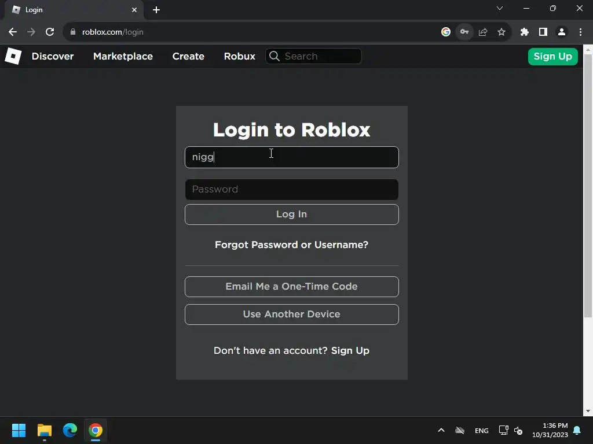The width and height of the screenshot is (593, 444).
Task: Bookmark this page with star icon
Action: tap(502, 32)
